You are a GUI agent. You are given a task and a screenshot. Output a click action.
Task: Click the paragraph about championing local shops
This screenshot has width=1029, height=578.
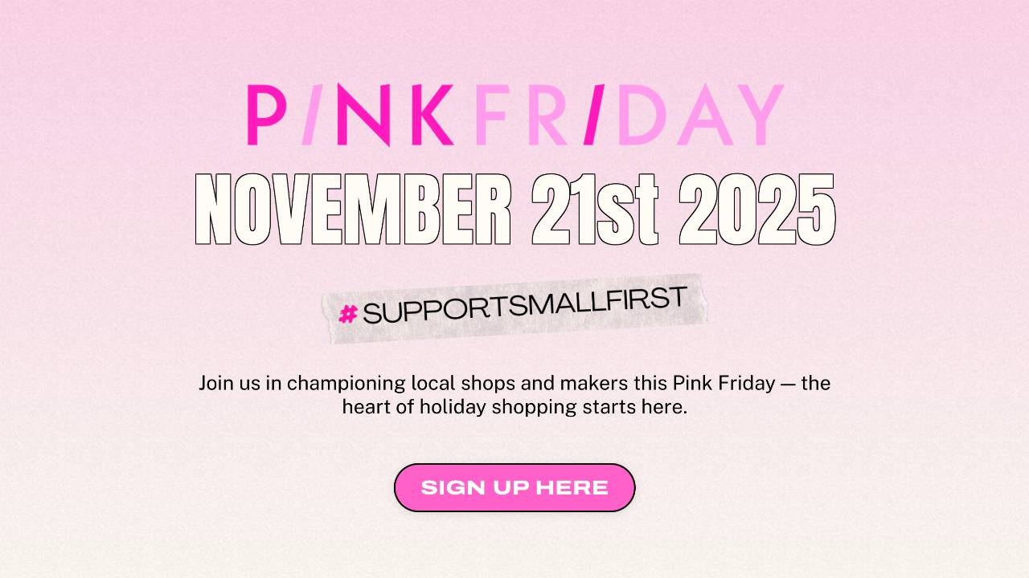coord(514,394)
